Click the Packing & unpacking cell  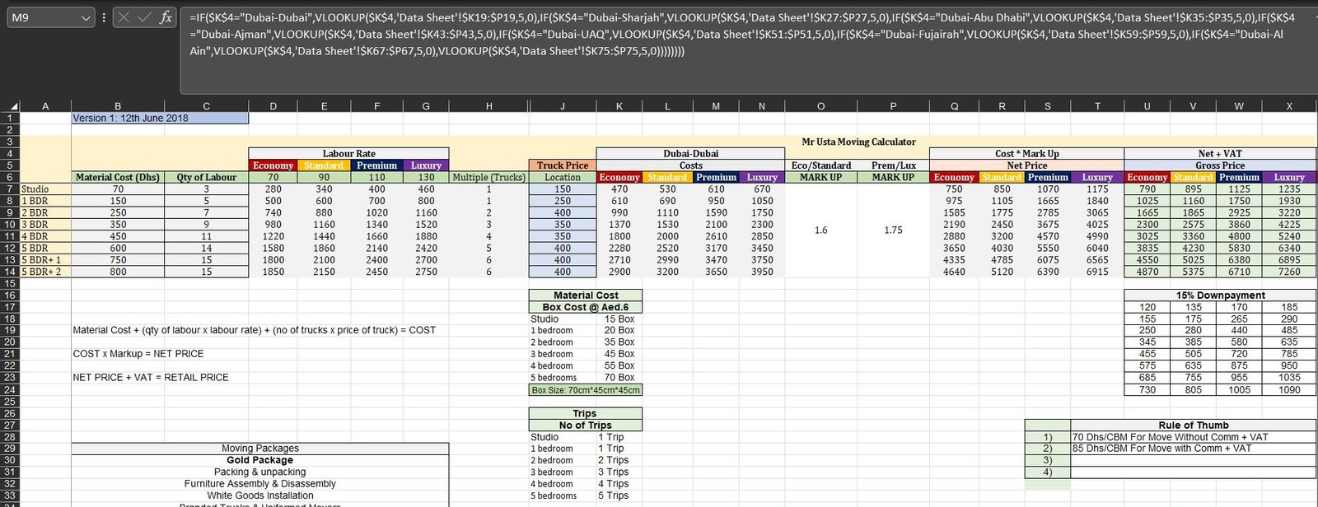259,472
